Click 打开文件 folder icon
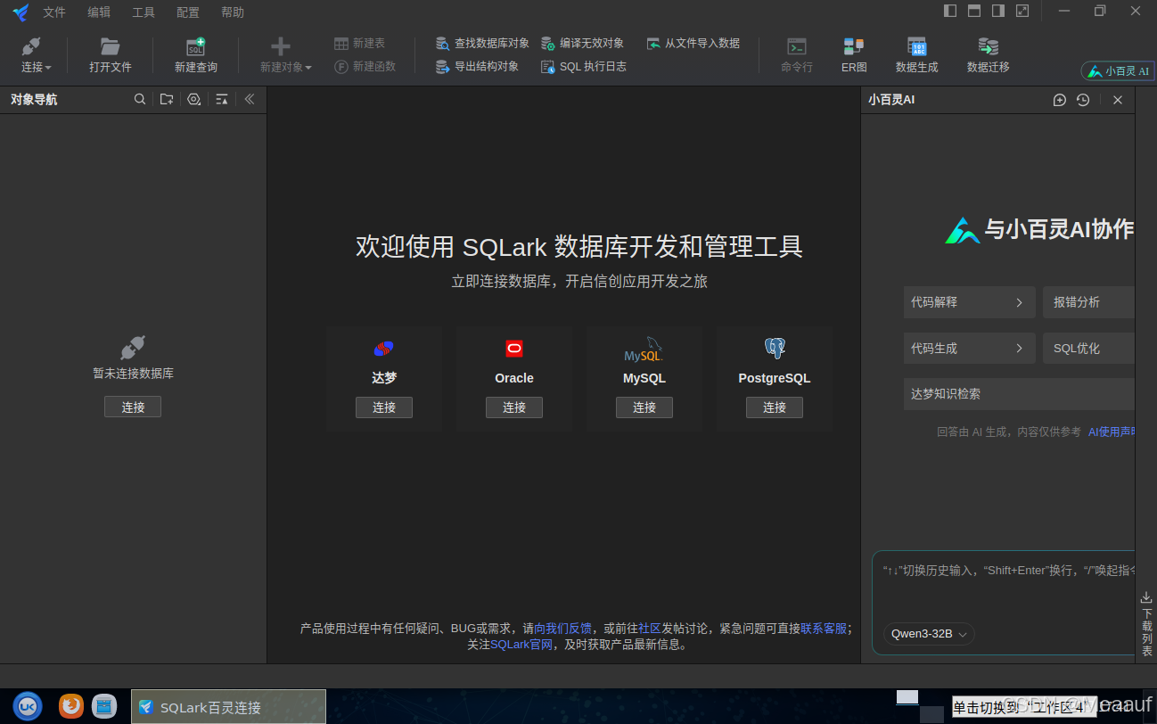 (110, 47)
